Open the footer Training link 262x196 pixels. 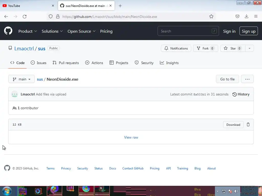pyautogui.click(x=182, y=168)
